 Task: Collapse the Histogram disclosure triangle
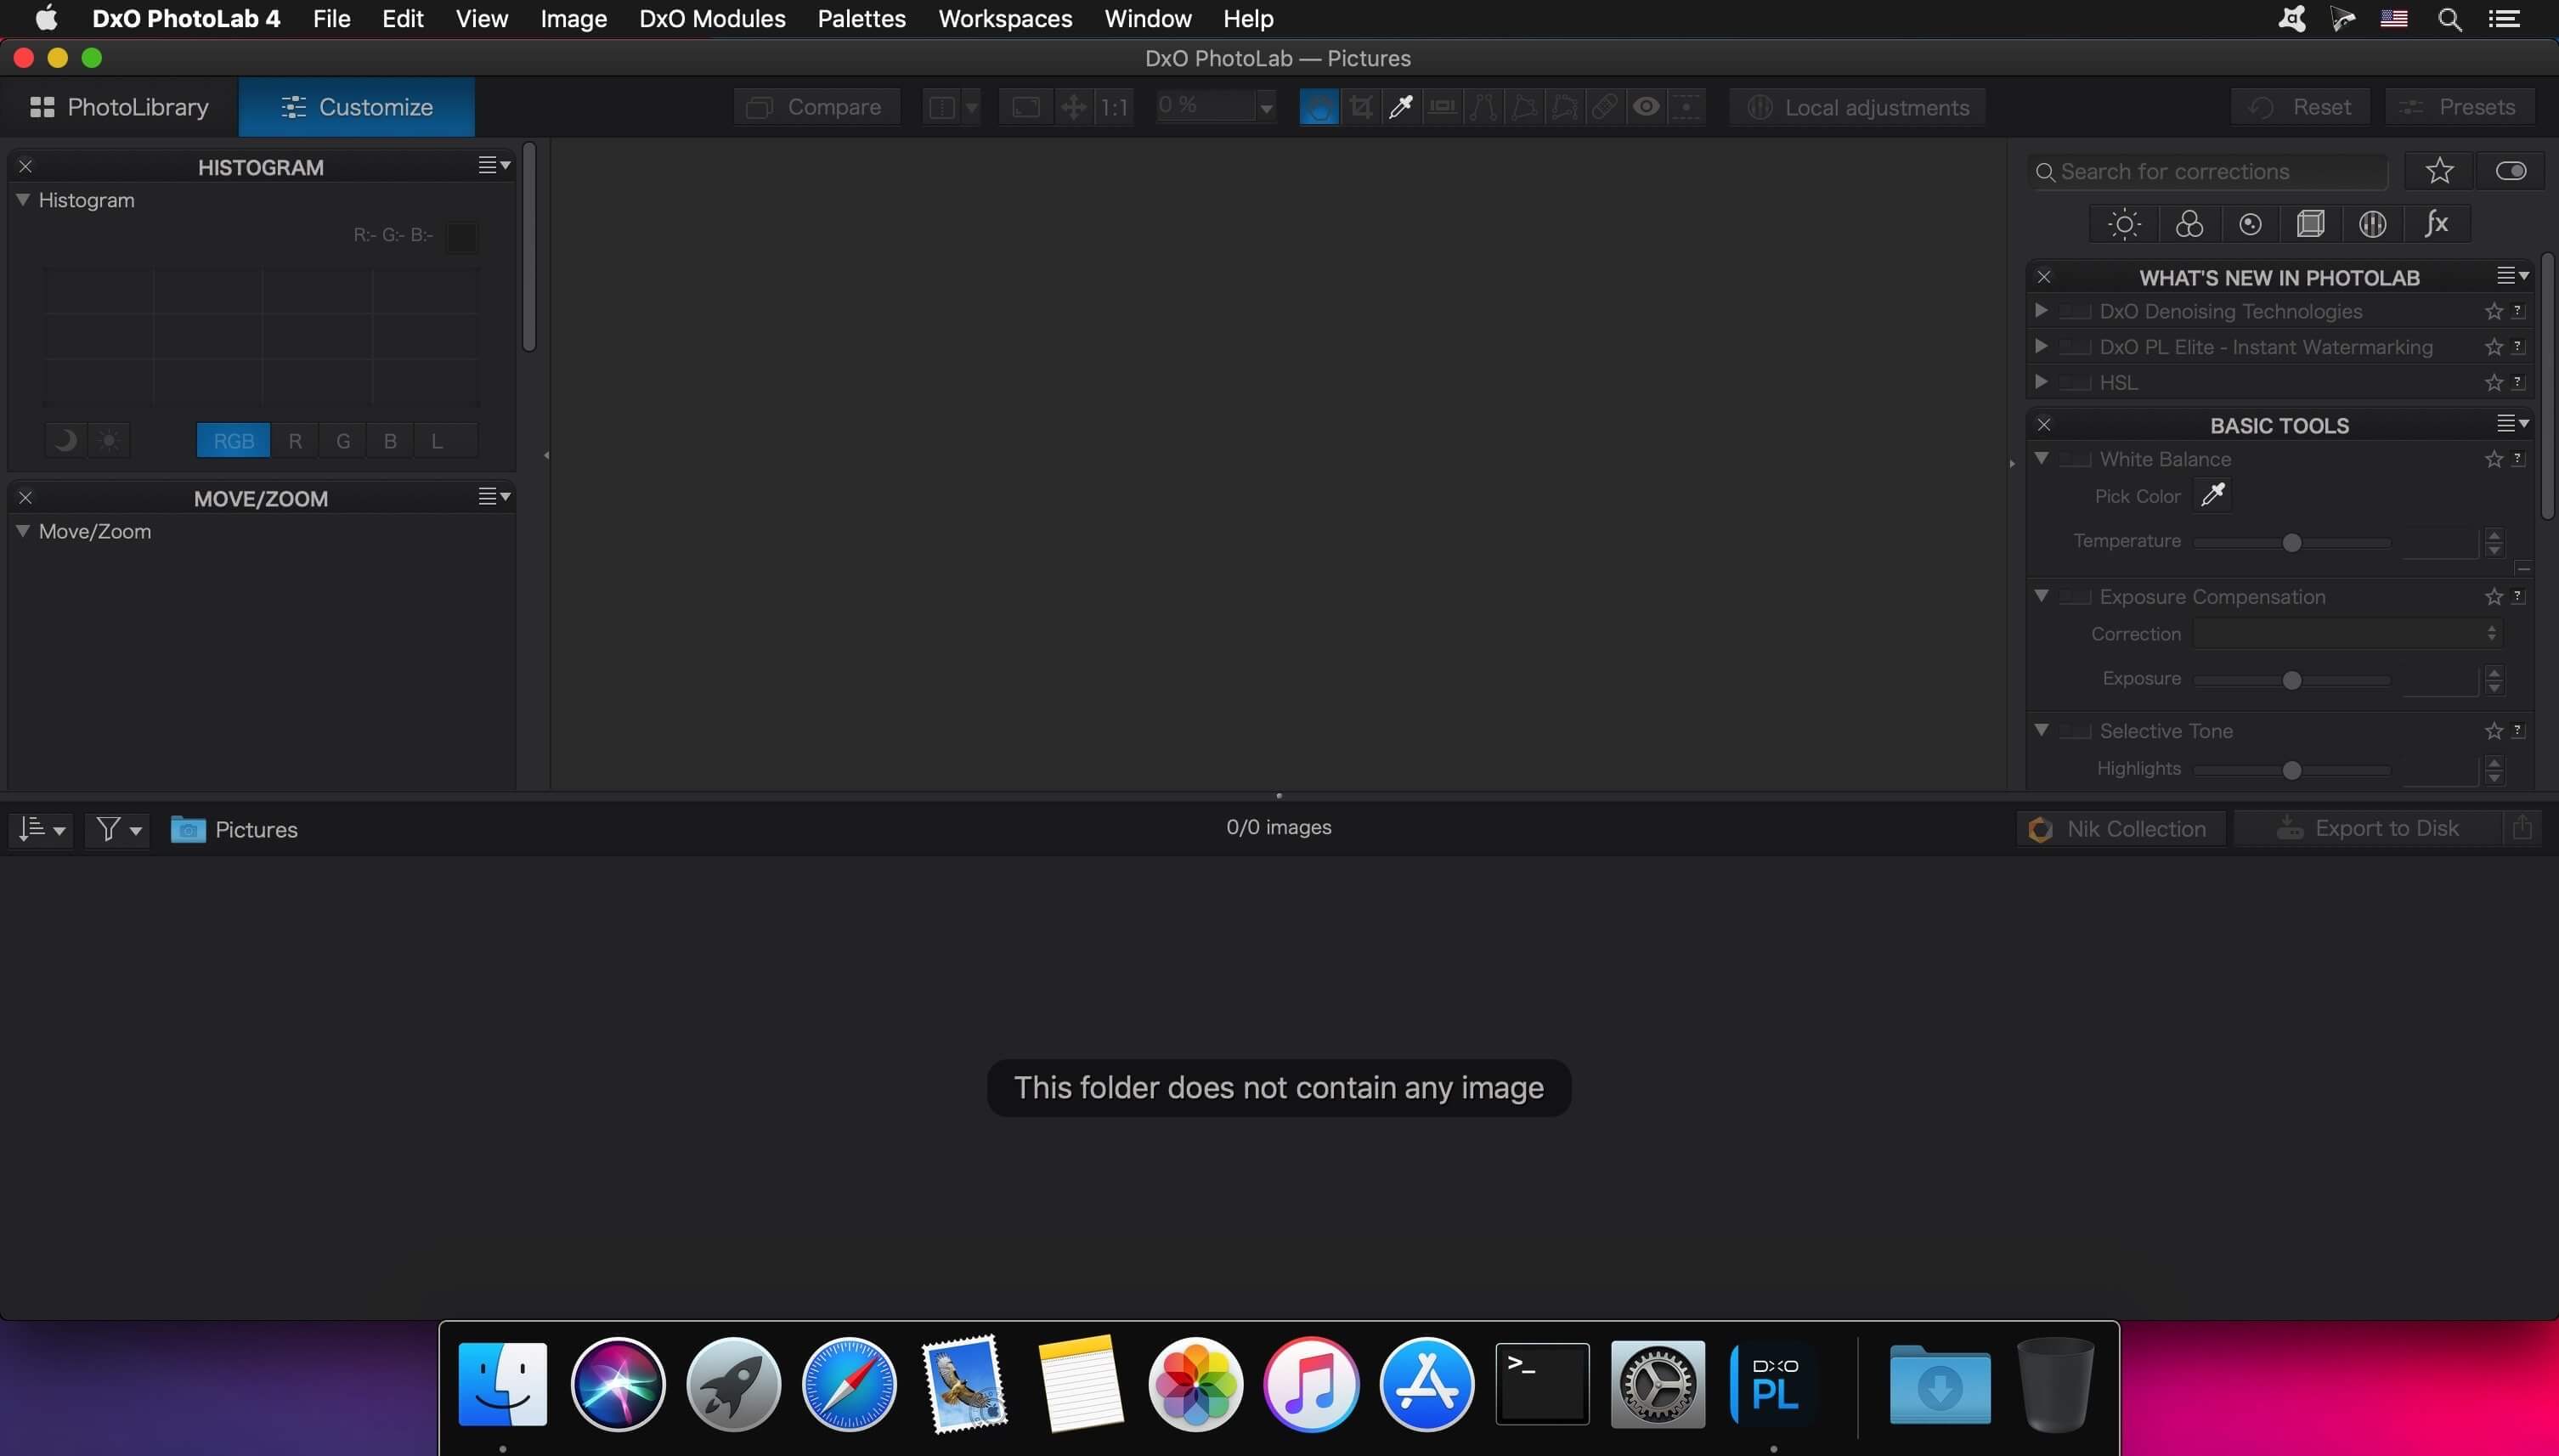(22, 200)
